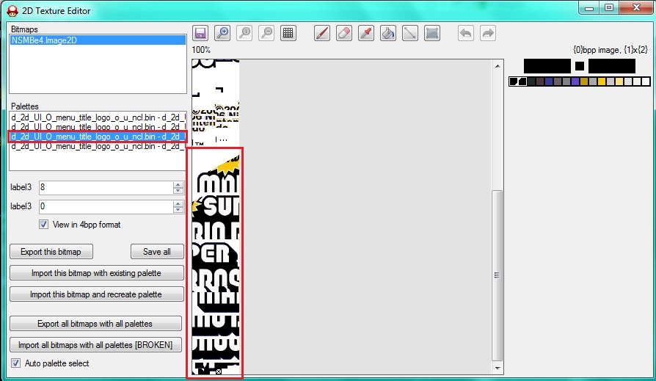The height and width of the screenshot is (381, 656).
Task: Click the canvas scrollbar up arrow
Action: [498, 66]
